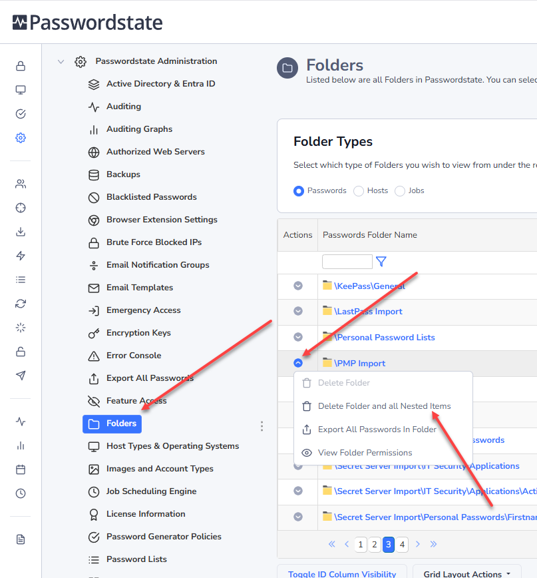Click the clock icon in left rail

pos(21,493)
